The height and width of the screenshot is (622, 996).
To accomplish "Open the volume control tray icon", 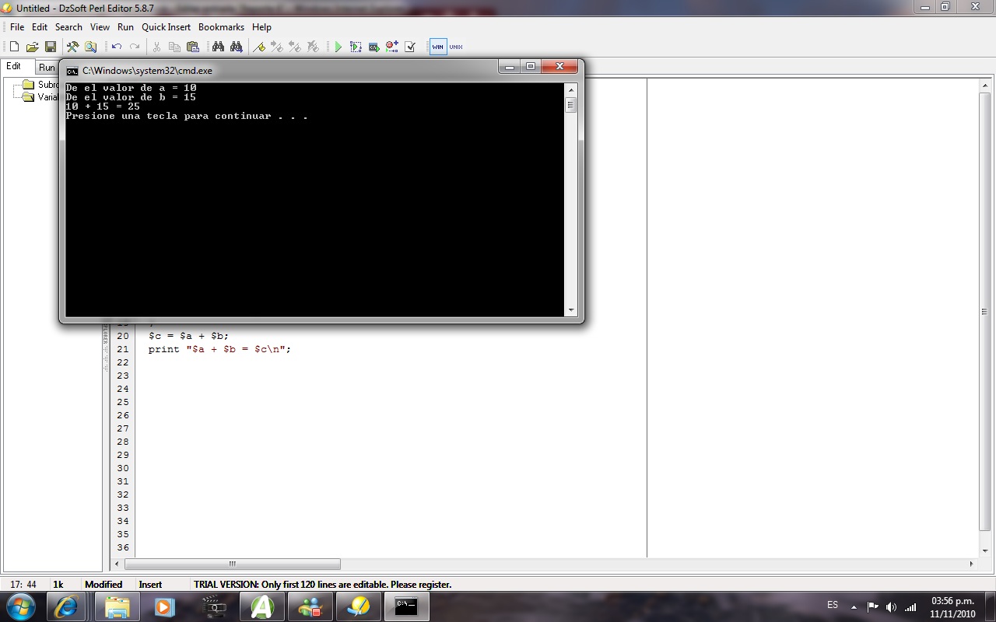I will coord(891,606).
